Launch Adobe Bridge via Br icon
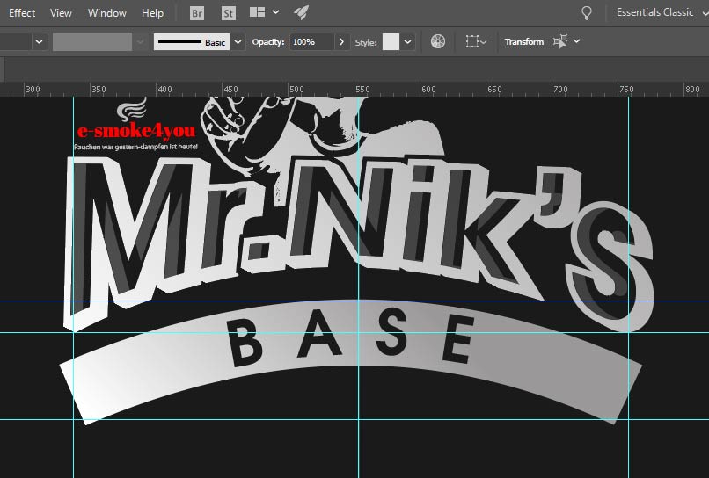Viewport: 709px width, 478px height. (x=197, y=13)
